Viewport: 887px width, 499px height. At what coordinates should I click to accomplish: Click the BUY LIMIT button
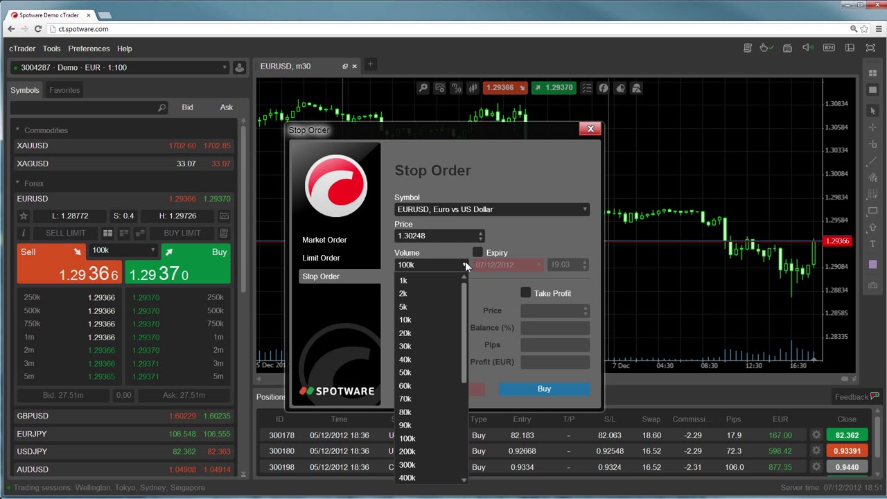coord(182,233)
